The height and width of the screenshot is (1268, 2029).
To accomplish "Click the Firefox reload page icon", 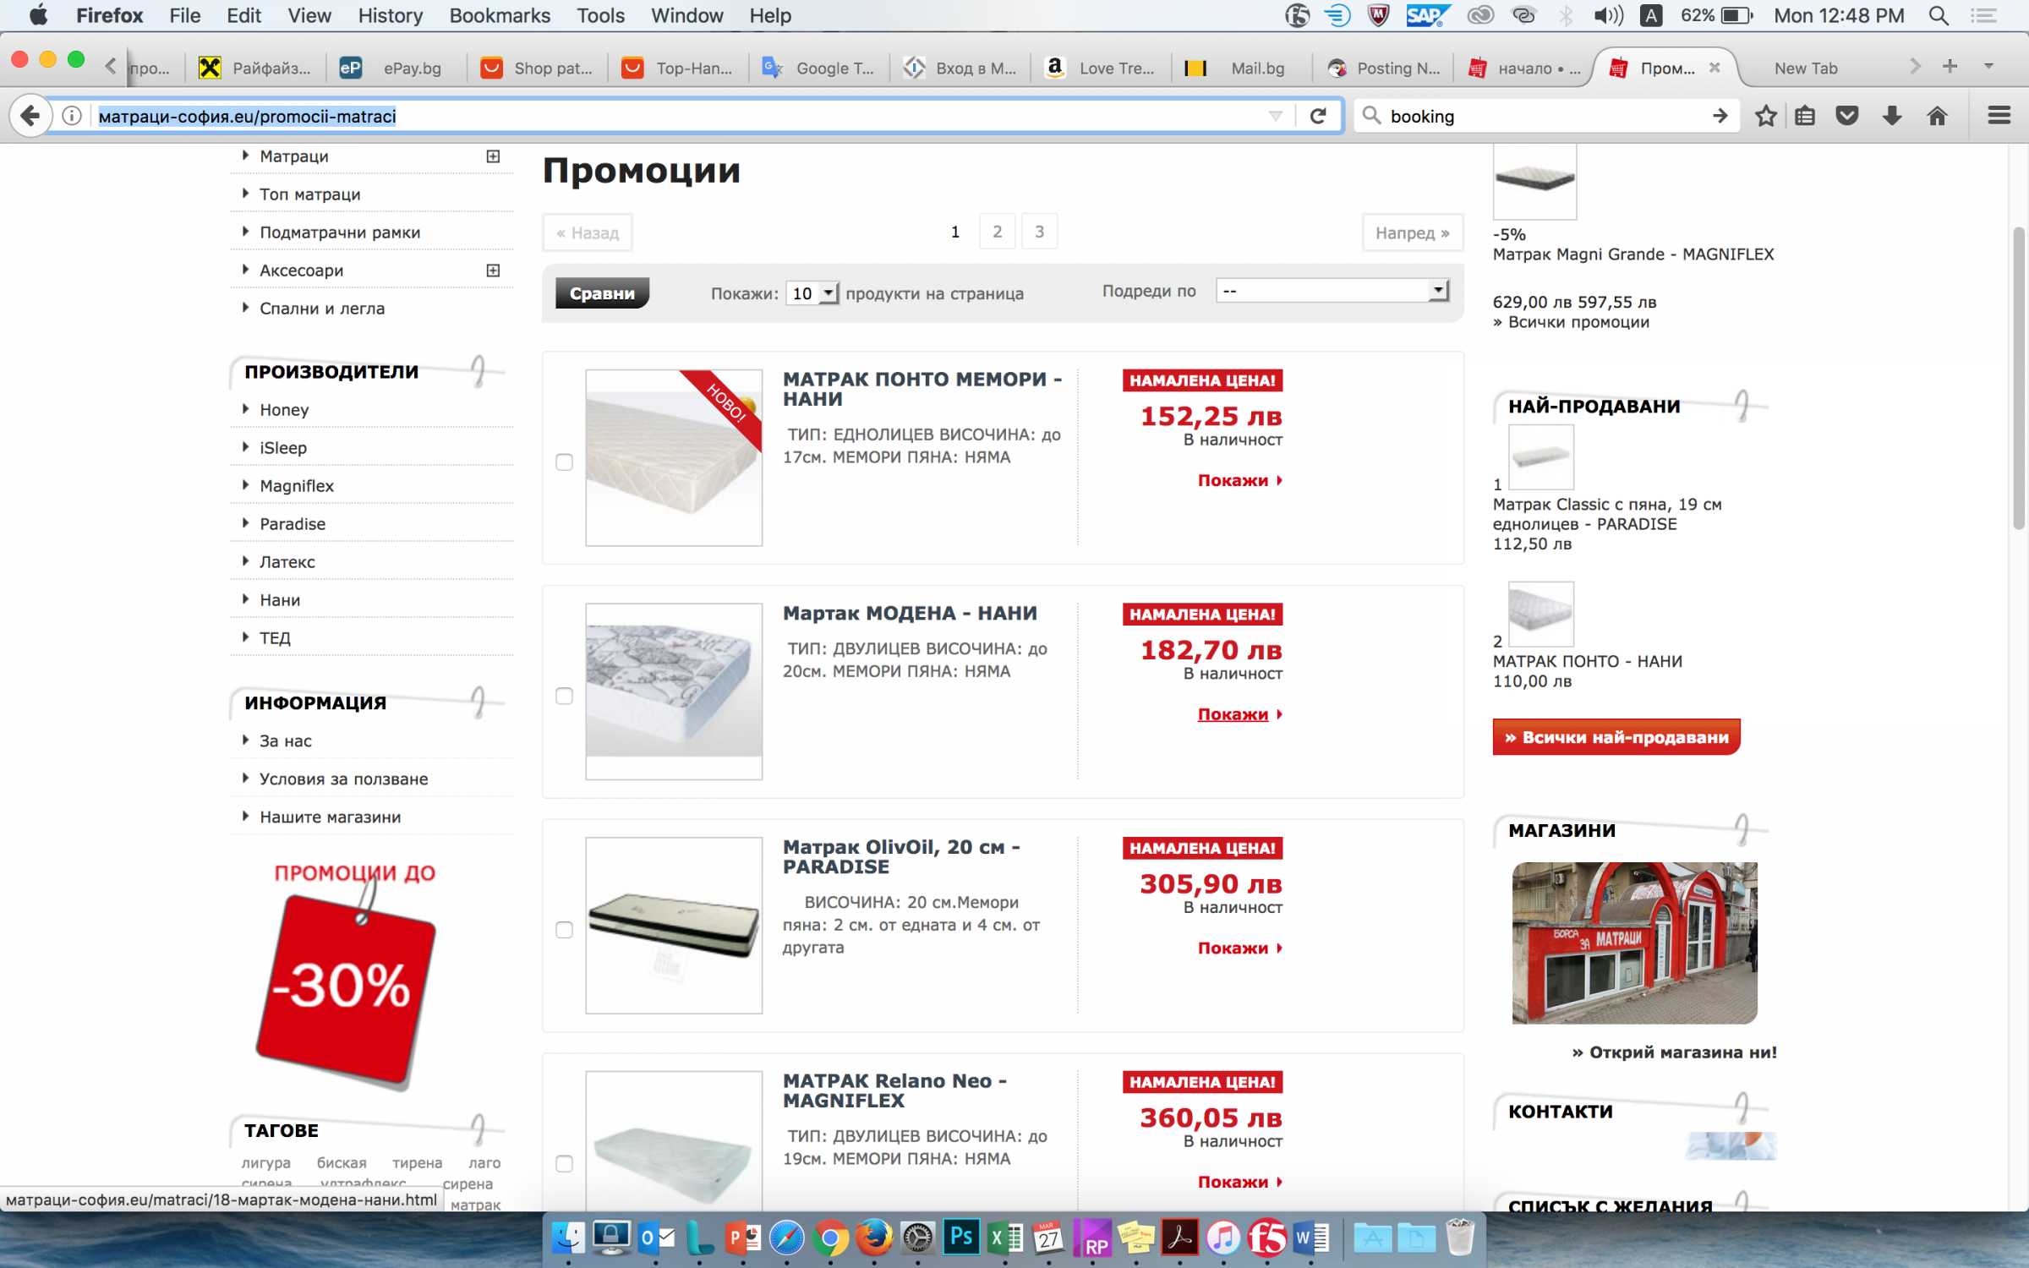I will (x=1317, y=116).
